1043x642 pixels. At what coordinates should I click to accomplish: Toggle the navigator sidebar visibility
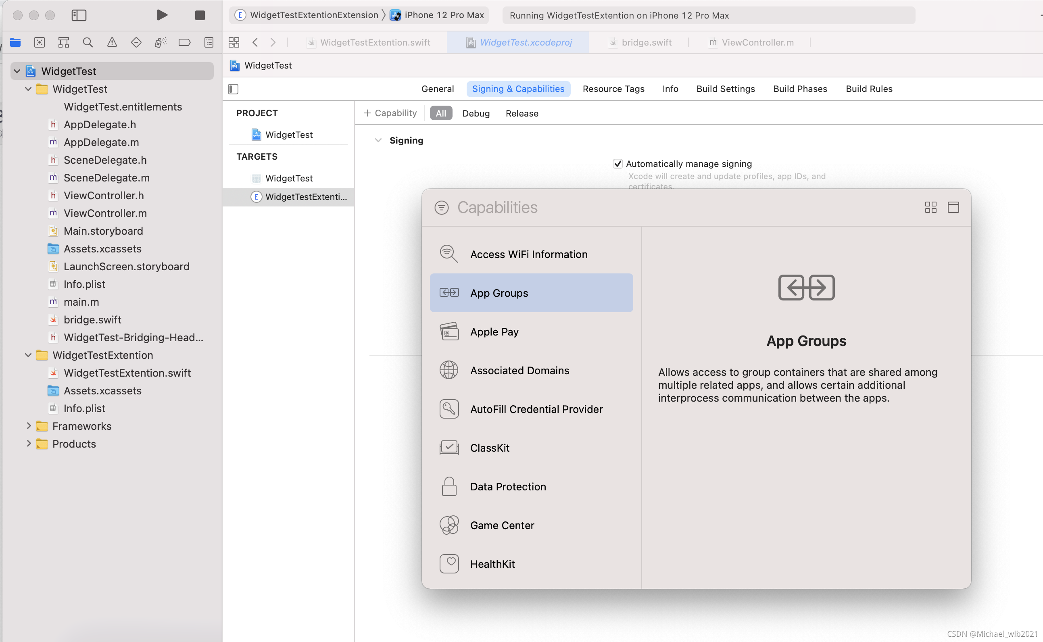(x=79, y=15)
